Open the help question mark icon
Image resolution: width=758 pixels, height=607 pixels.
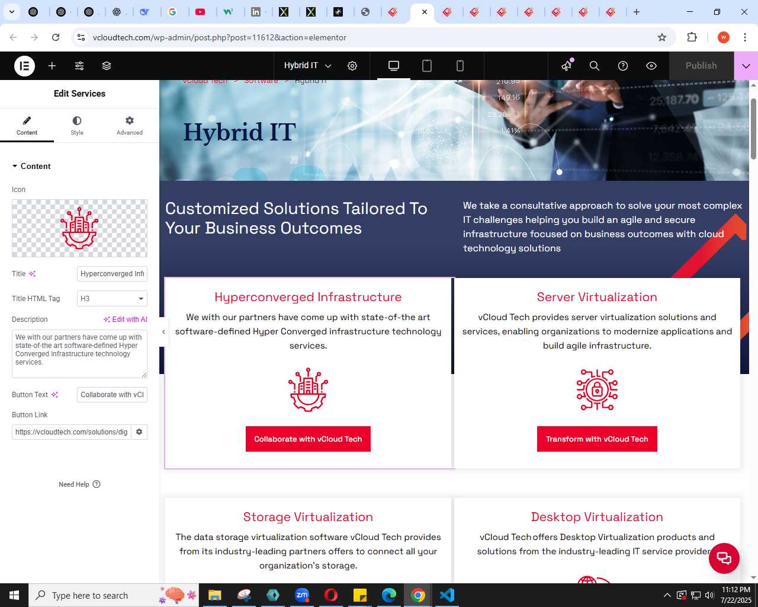click(x=623, y=66)
